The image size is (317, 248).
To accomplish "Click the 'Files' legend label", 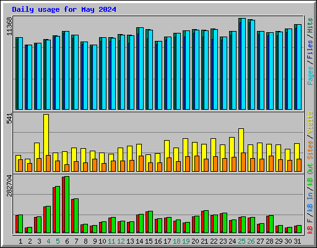I will (x=310, y=50).
